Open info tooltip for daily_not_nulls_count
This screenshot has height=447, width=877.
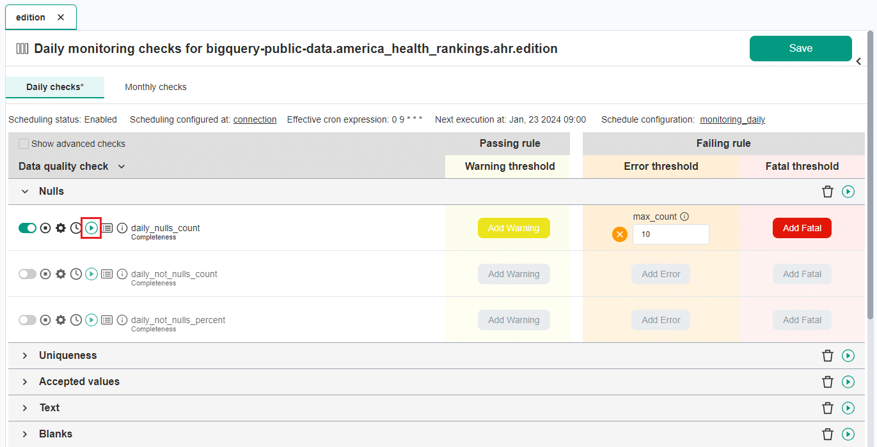pyautogui.click(x=122, y=274)
